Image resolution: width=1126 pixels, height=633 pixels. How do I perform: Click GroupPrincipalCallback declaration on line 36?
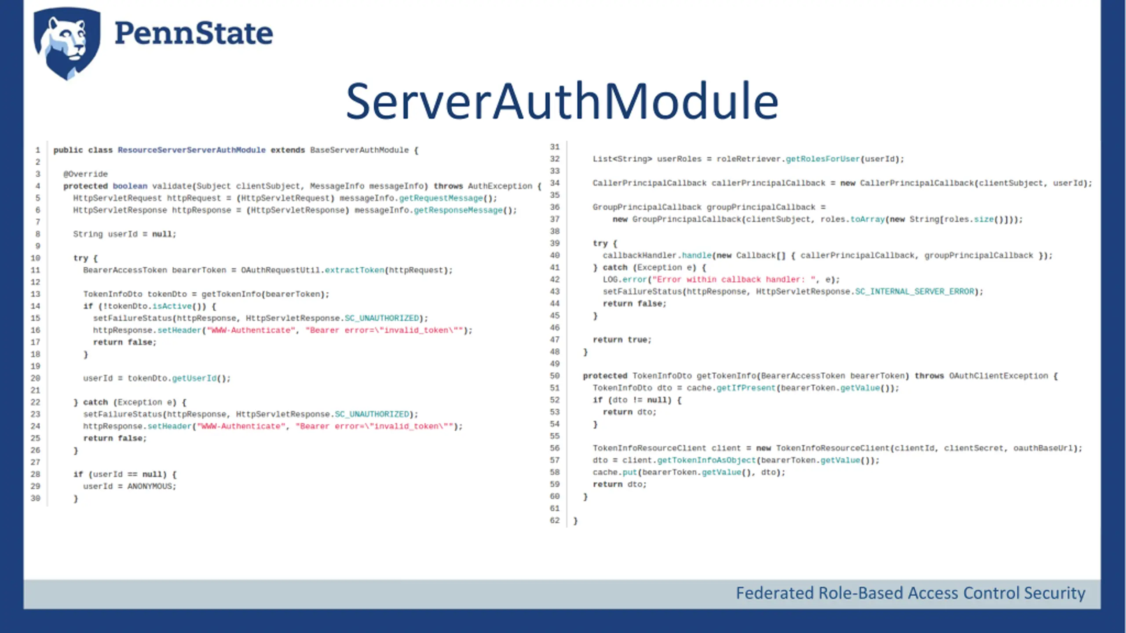pos(709,207)
